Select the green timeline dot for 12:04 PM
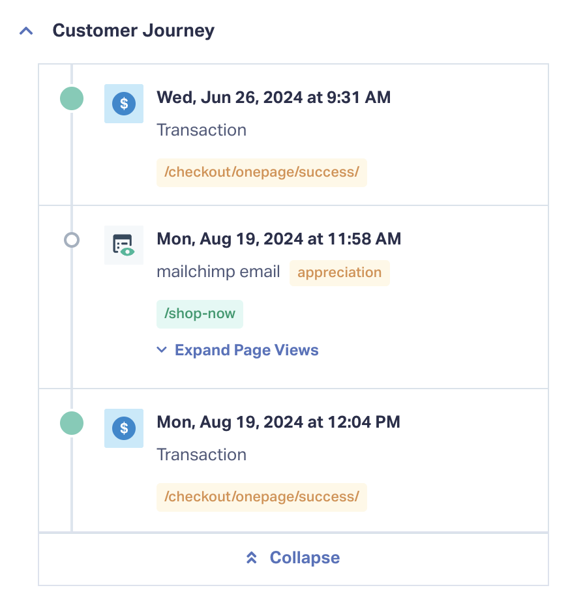 [72, 423]
